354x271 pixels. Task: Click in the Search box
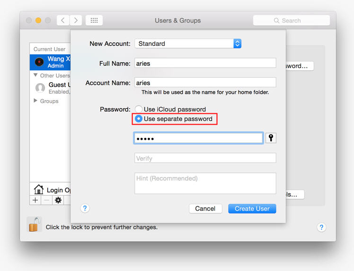(291, 20)
